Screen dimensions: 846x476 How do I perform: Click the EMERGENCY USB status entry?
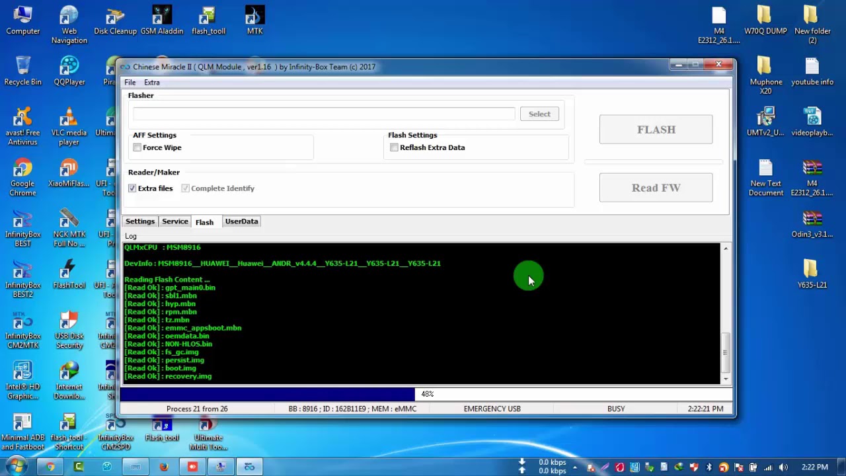pos(492,409)
